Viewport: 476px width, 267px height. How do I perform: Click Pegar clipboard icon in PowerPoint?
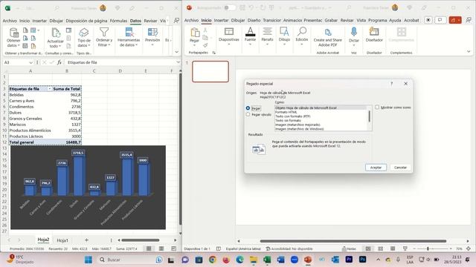point(195,33)
